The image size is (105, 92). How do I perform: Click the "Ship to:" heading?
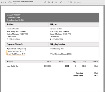(53, 24)
